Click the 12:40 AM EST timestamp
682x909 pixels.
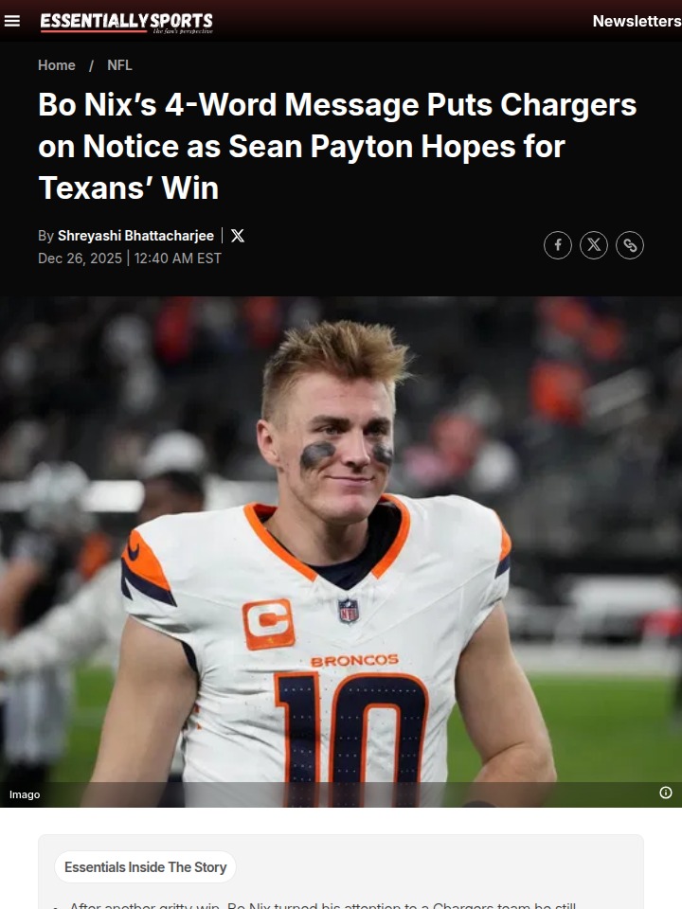pyautogui.click(x=177, y=258)
